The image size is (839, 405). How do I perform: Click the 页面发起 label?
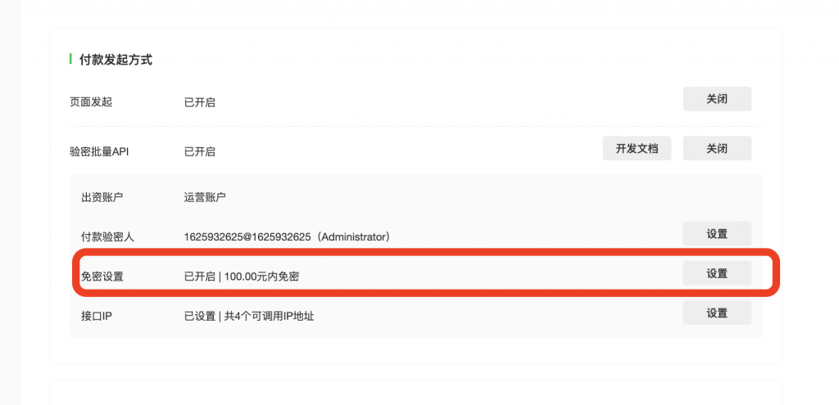click(x=91, y=102)
